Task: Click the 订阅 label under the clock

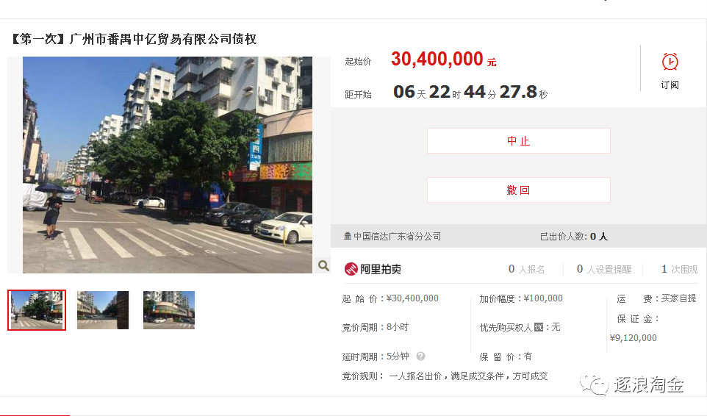Action: [x=670, y=85]
